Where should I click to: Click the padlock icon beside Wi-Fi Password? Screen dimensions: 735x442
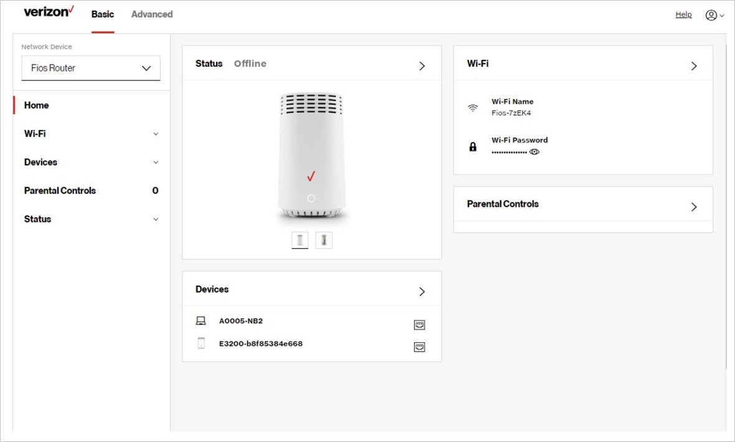(x=473, y=146)
